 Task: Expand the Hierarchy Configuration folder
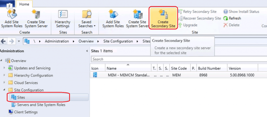pos(5,75)
